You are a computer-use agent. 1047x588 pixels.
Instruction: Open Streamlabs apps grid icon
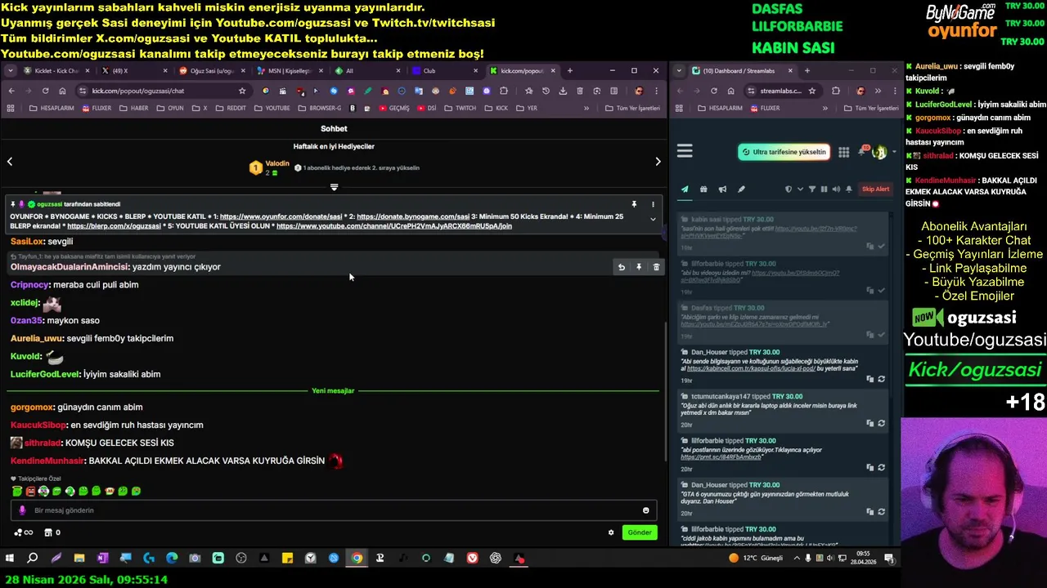click(843, 152)
